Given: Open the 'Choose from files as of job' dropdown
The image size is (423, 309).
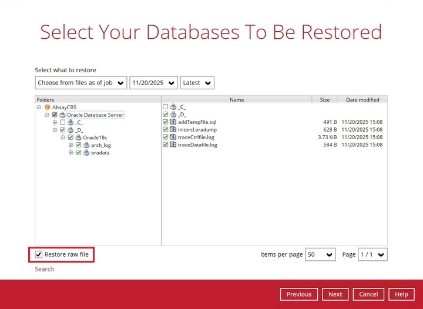Looking at the screenshot, I should click(81, 83).
